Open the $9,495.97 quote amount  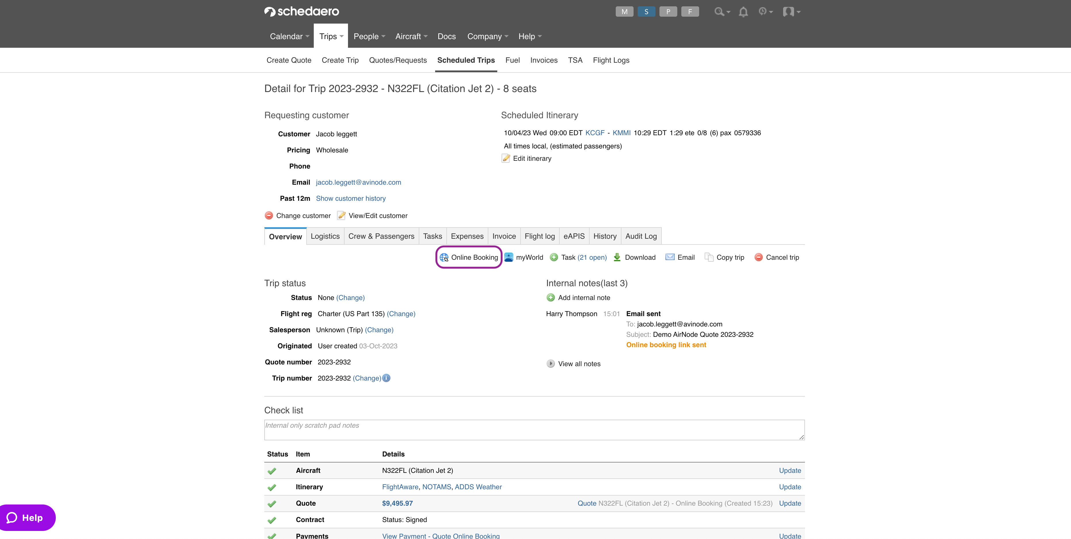pos(397,503)
